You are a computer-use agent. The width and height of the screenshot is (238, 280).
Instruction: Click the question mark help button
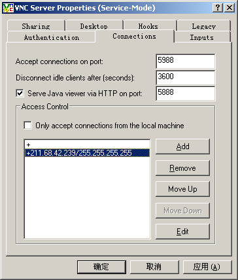217,8
